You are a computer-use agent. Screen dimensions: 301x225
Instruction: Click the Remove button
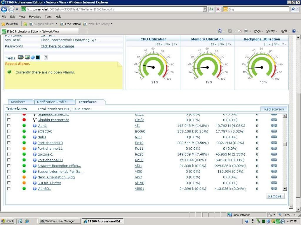click(x=275, y=196)
